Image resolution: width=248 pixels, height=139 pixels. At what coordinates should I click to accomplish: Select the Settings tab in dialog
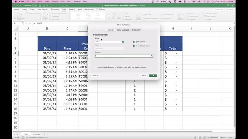[111, 30]
